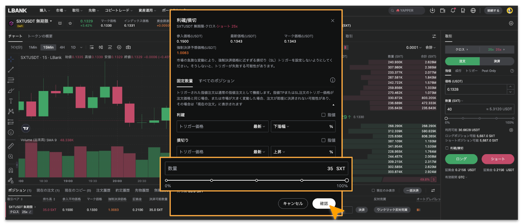Screen dimensions: 523x224
Task: Pick the pattern drawing tool
Action: pyautogui.click(x=11, y=112)
